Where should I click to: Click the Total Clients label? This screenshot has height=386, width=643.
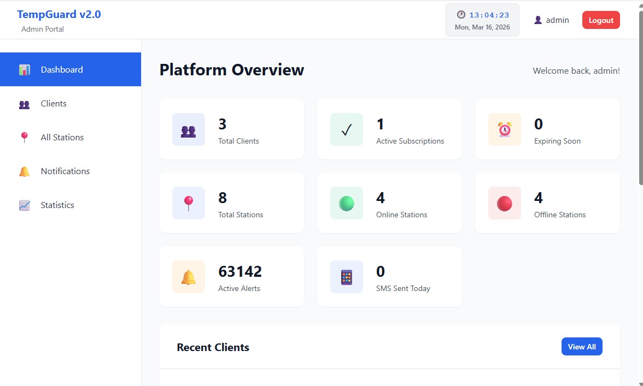coord(238,141)
